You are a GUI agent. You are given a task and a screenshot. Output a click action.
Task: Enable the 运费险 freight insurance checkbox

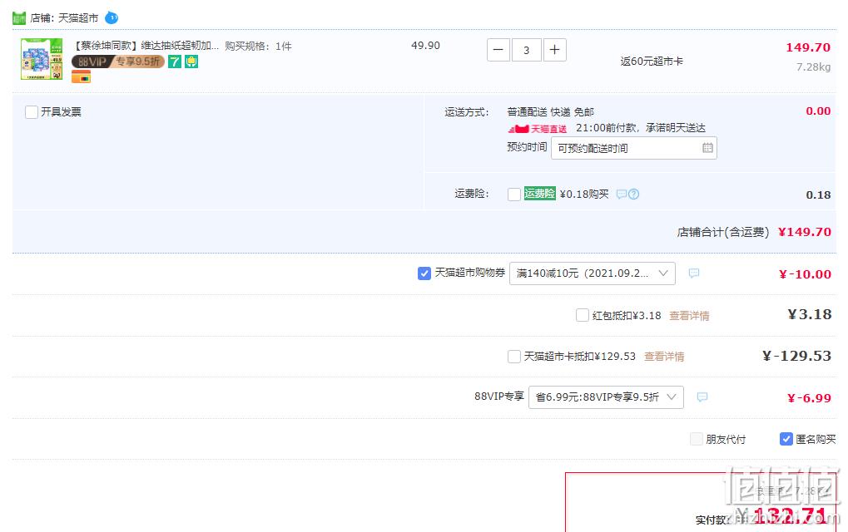pos(514,194)
